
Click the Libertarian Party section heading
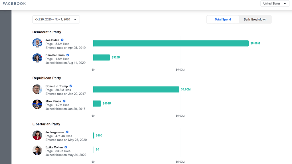tap(46, 124)
